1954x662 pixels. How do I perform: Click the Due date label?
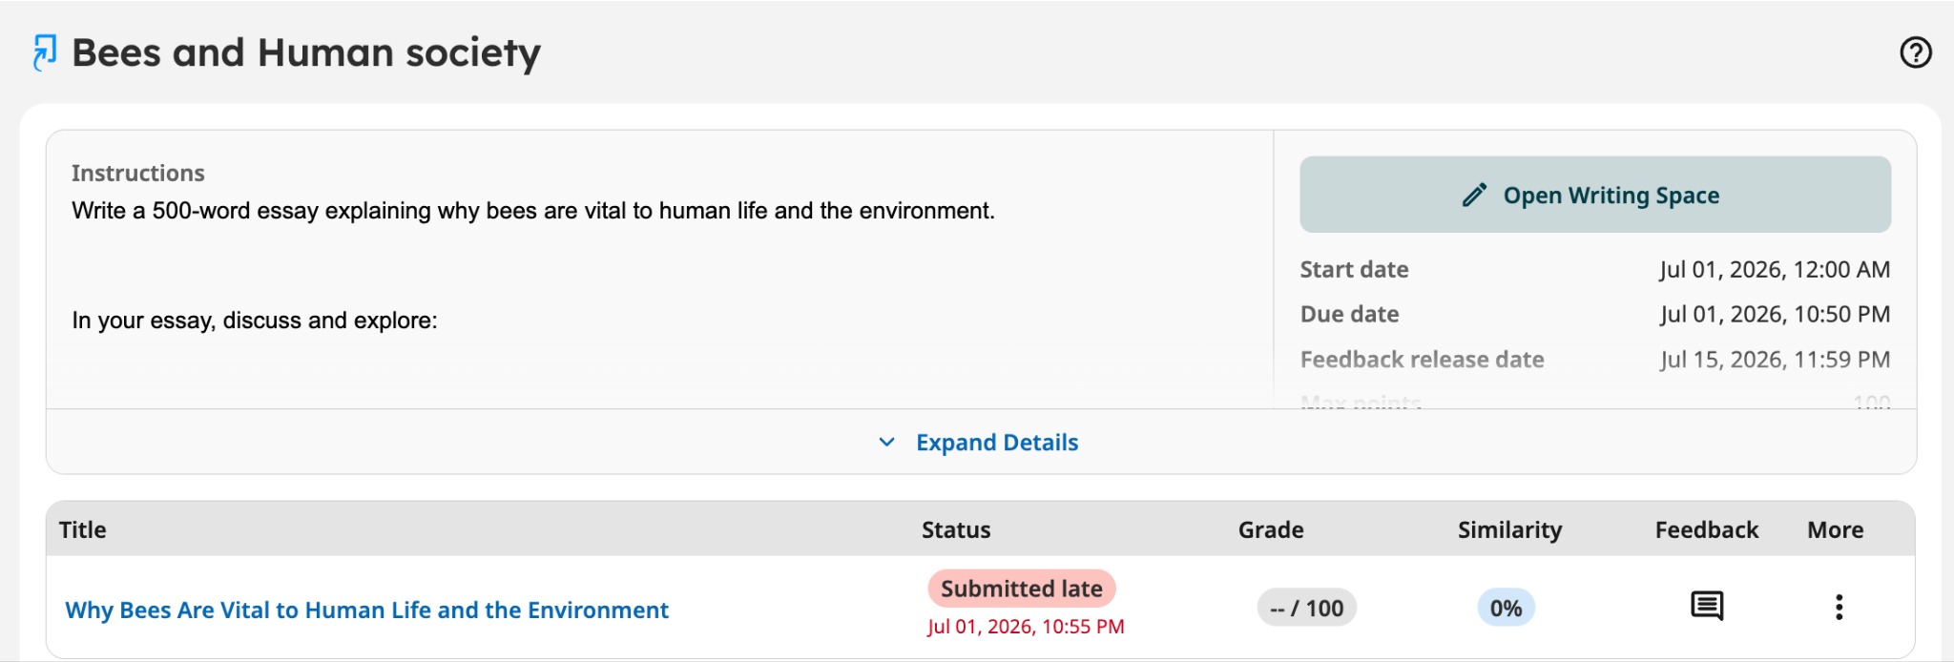pos(1349,315)
